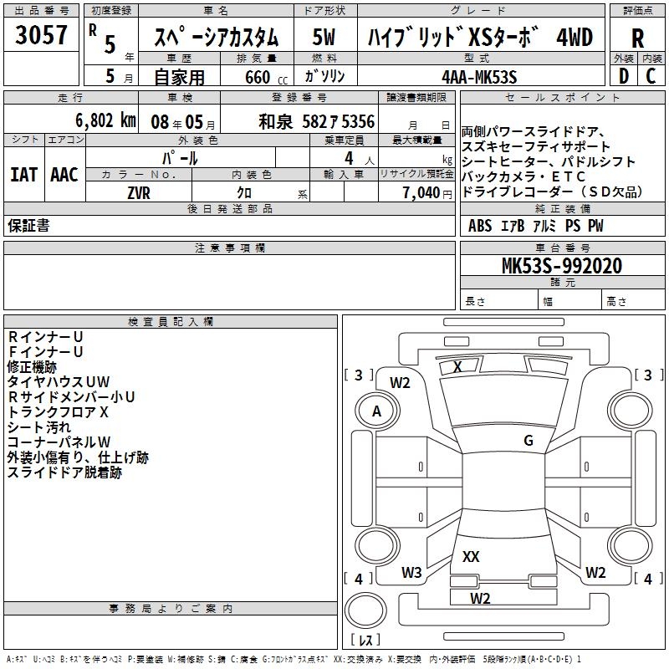Click the color number ZVR
This screenshot has height=669, width=669.
[139, 192]
